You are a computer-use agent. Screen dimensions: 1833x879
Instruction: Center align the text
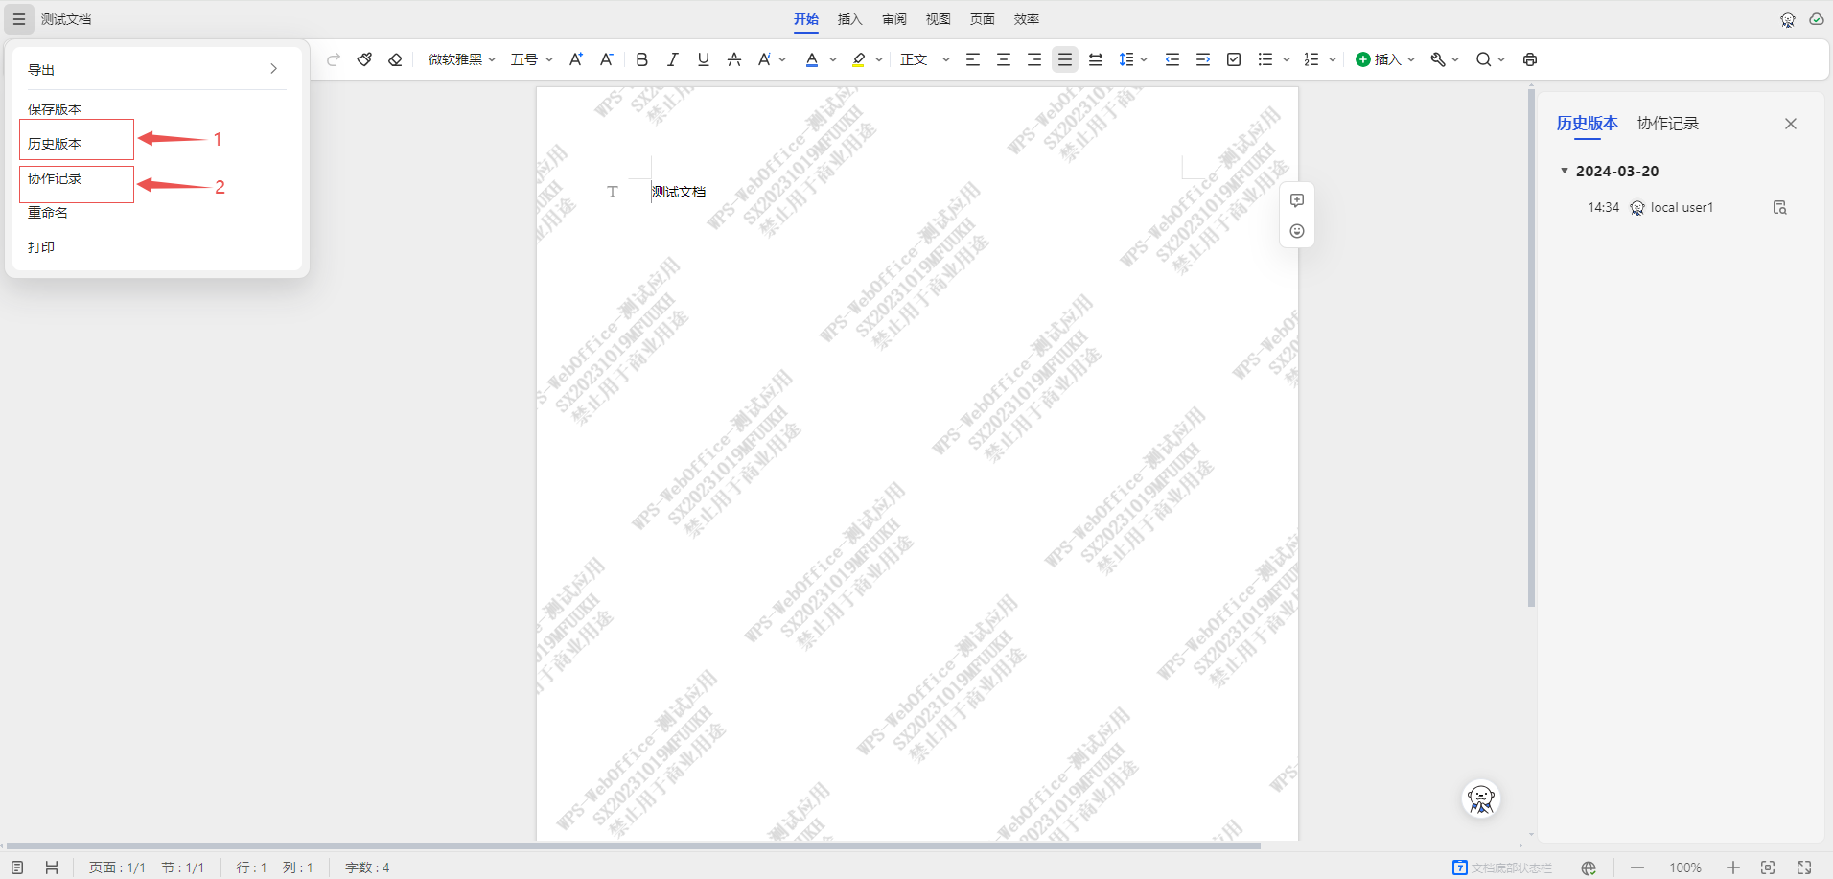coord(1004,59)
